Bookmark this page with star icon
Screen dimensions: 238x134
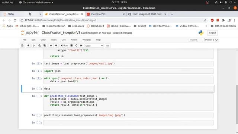click(205, 20)
